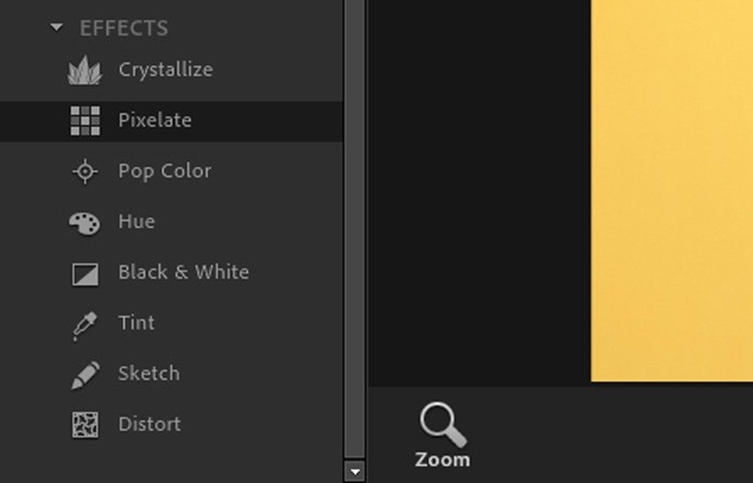753x483 pixels.
Task: Collapse the EFFECTS section disclosure triangle
Action: tap(56, 28)
